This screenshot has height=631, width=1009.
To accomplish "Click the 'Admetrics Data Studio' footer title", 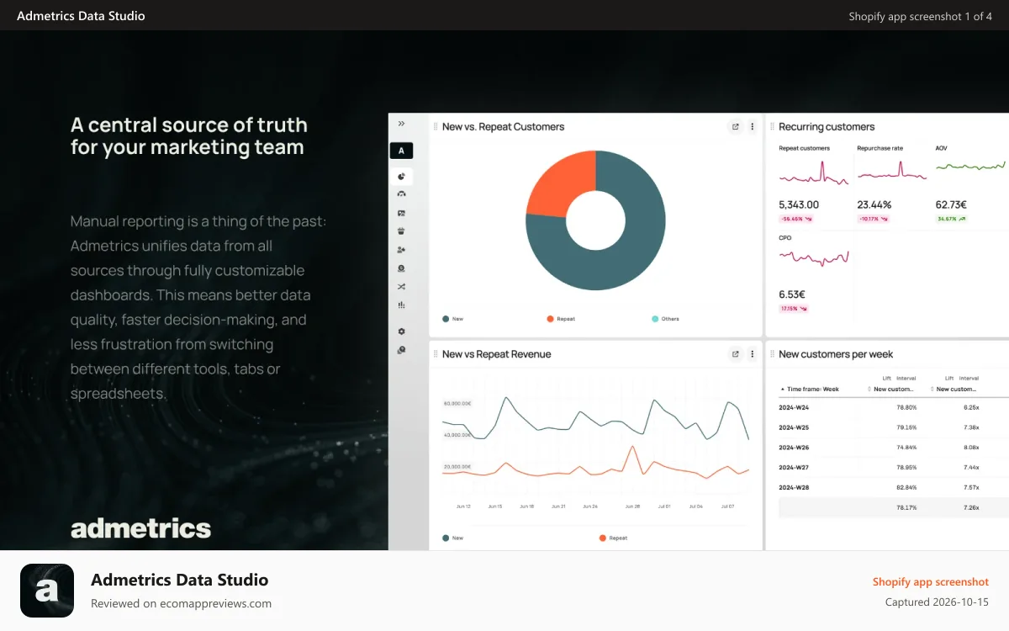I will click(180, 580).
